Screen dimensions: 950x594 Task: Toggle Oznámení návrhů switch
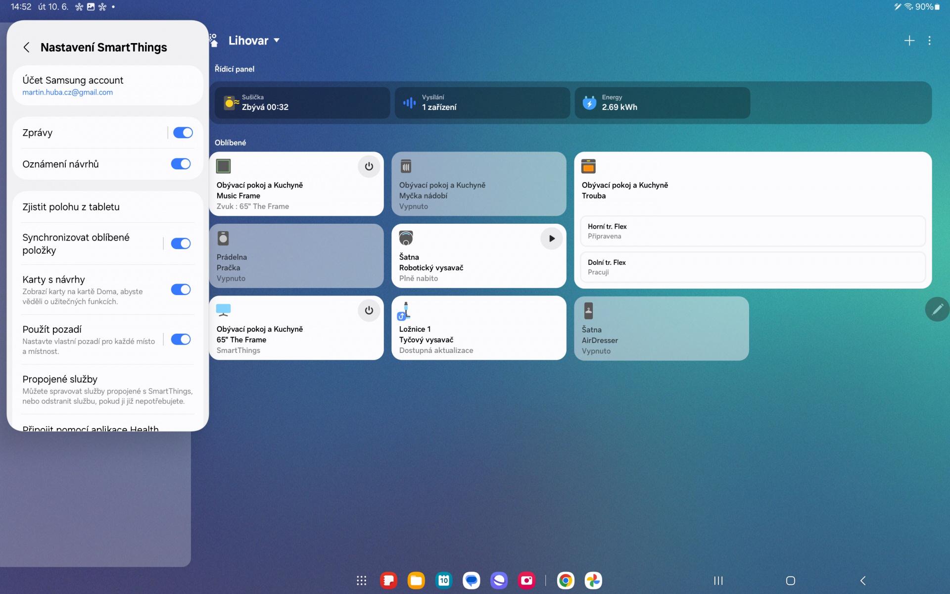(x=181, y=164)
